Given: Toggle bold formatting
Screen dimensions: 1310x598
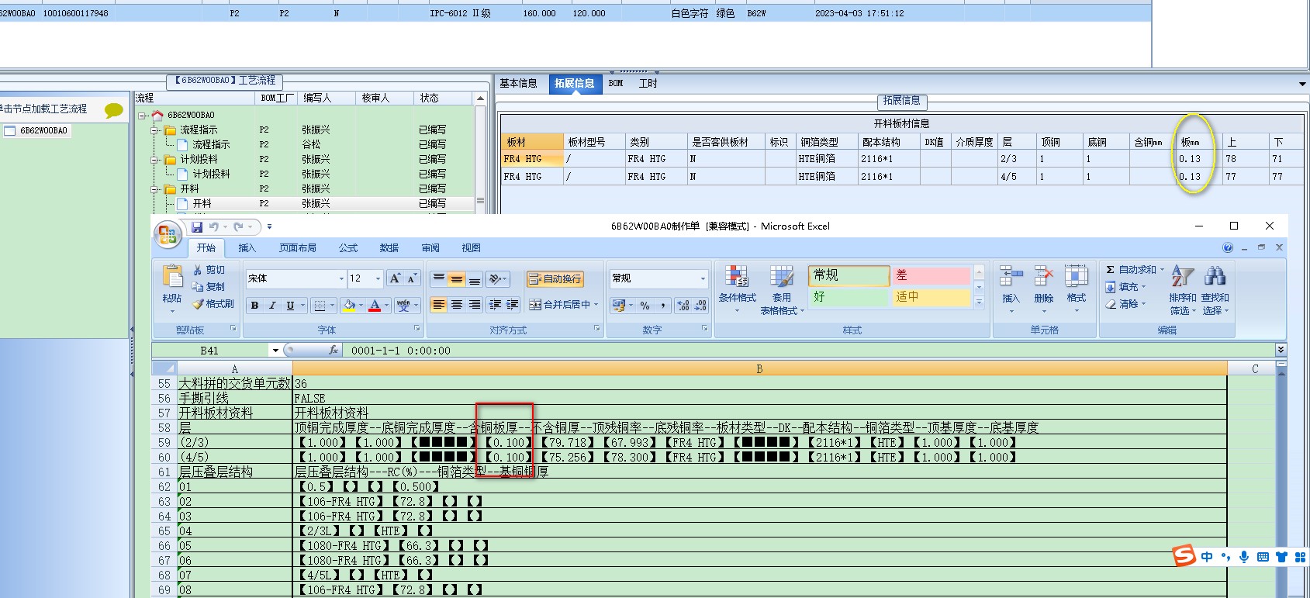Looking at the screenshot, I should (254, 306).
